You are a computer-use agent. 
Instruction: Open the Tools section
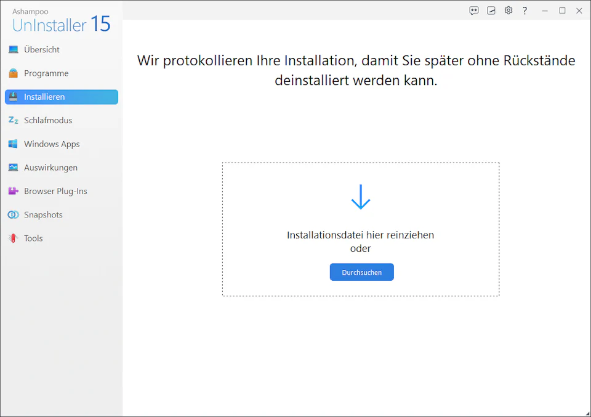62,238
